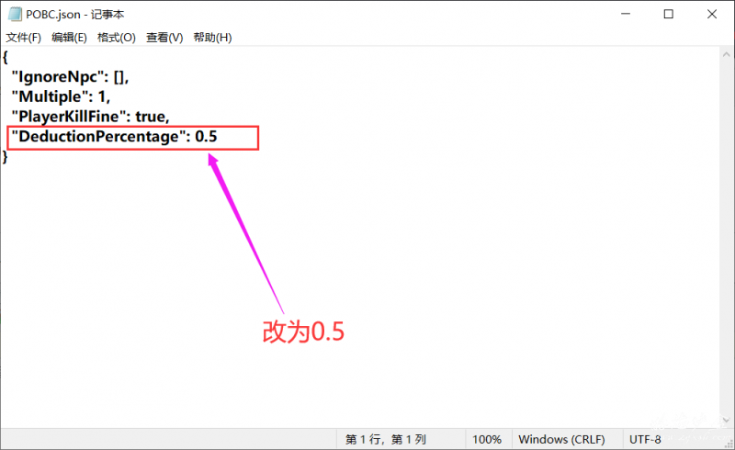Click the "Multiple": 1 line

(60, 96)
